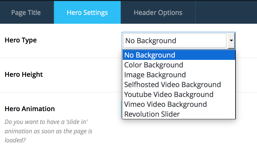
Task: Select the Hero Settings tab
Action: point(87,12)
